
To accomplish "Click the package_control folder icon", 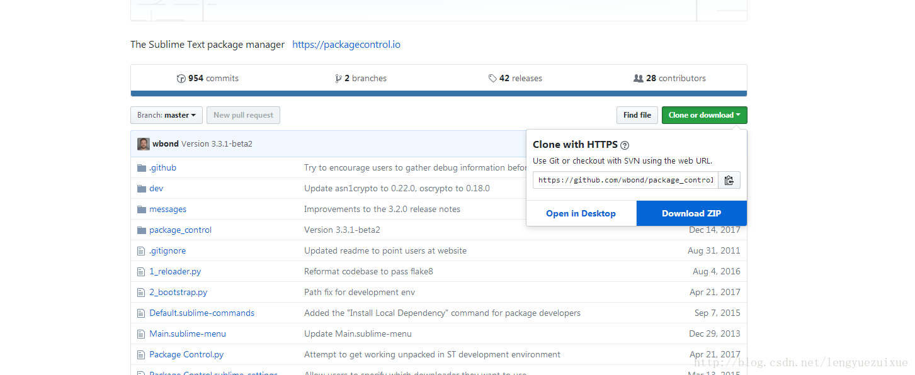I will (141, 230).
